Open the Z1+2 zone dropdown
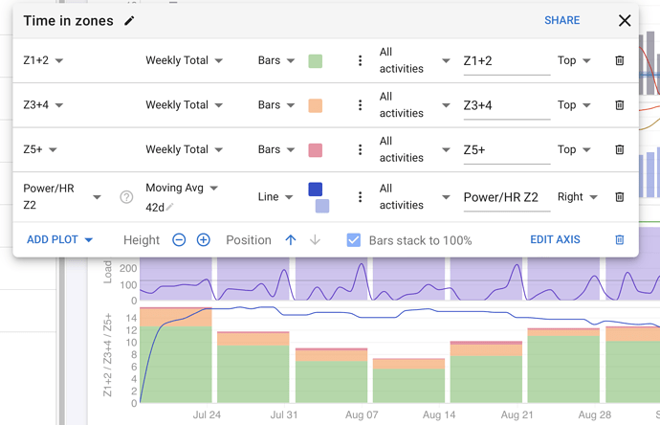This screenshot has width=660, height=425. coord(43,61)
